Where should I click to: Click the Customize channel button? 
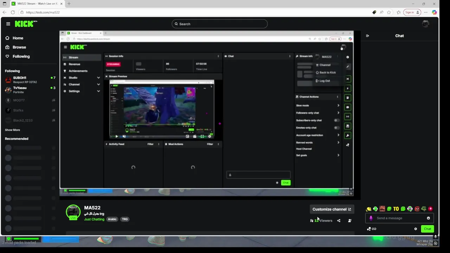click(x=332, y=209)
